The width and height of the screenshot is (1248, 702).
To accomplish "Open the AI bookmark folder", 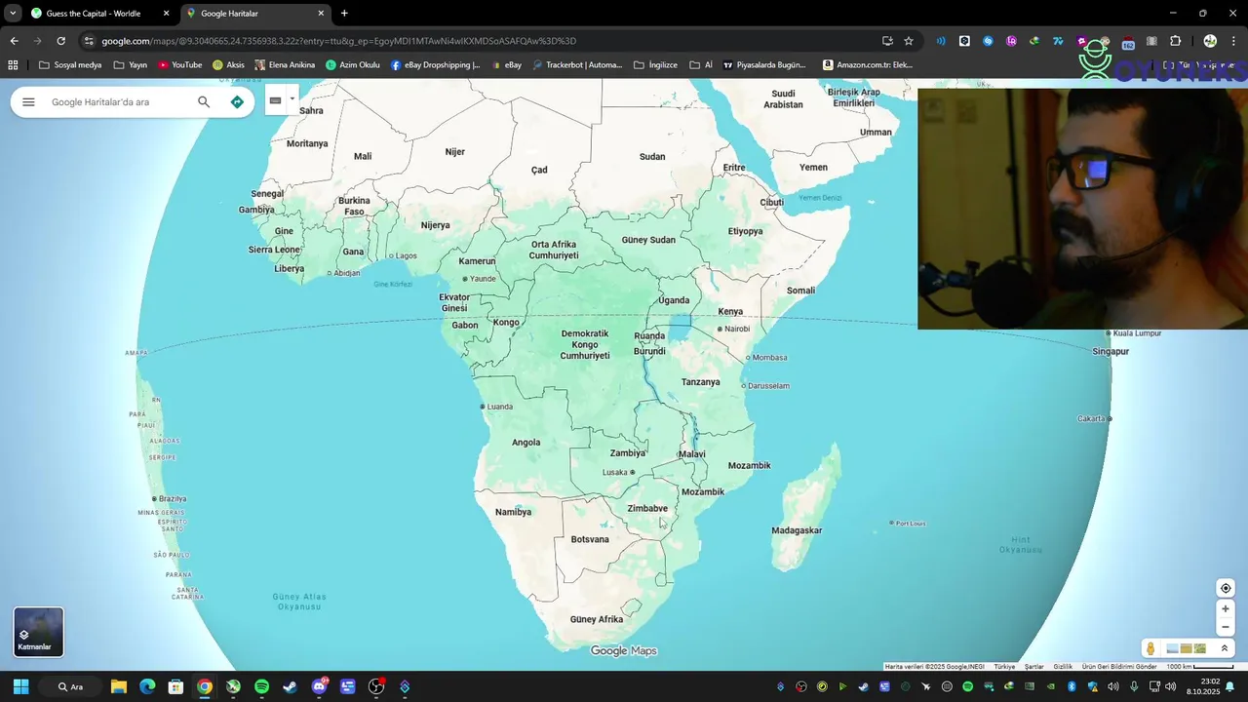I will 701,65.
